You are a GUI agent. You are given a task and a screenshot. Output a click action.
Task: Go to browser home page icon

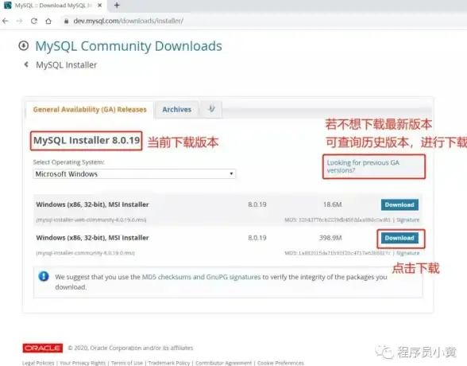[48, 21]
